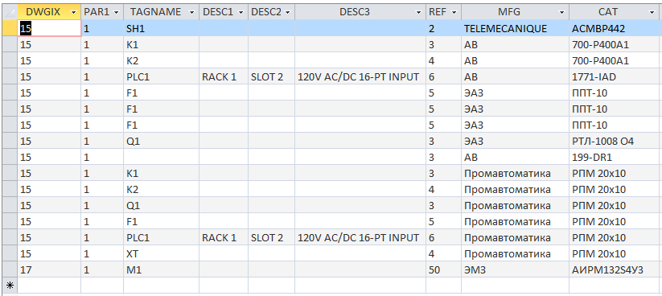Click the REF value 50 cell
Viewport: 662px width, 296px height.
tap(443, 269)
